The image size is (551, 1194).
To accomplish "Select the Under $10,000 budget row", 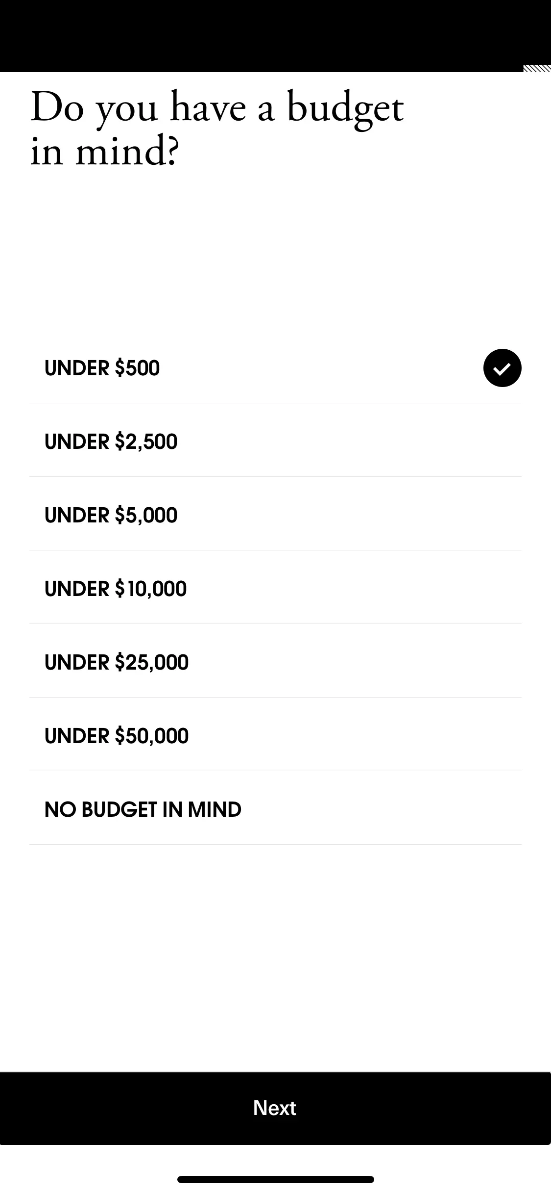I will 275,589.
